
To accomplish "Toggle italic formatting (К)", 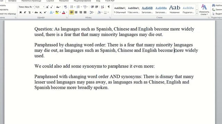I will pos(25,12).
